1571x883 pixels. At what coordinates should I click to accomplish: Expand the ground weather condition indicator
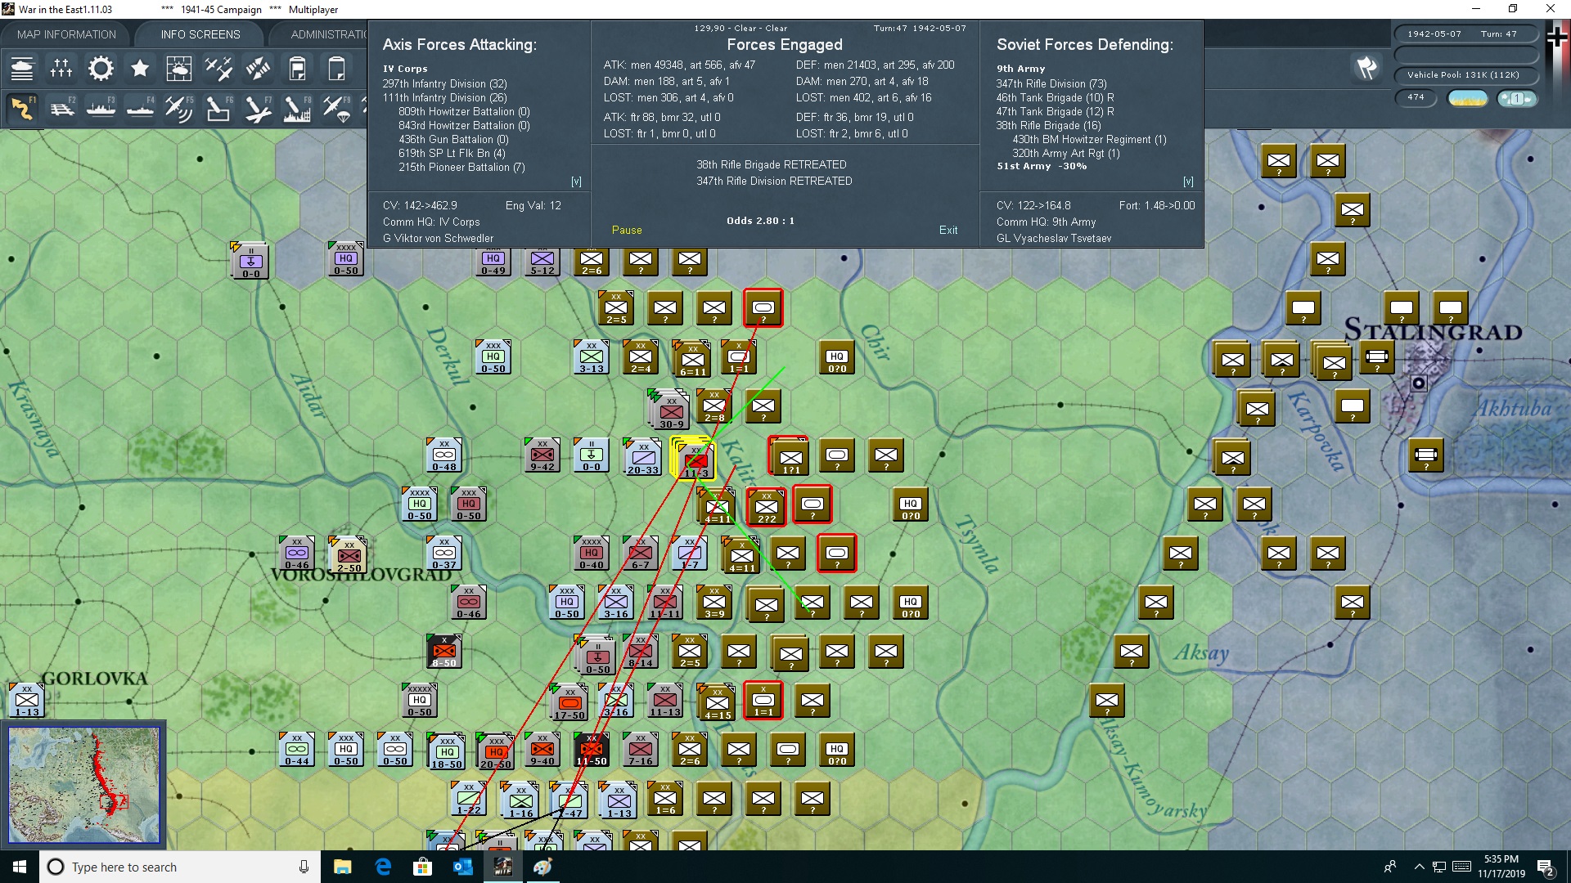click(1467, 98)
